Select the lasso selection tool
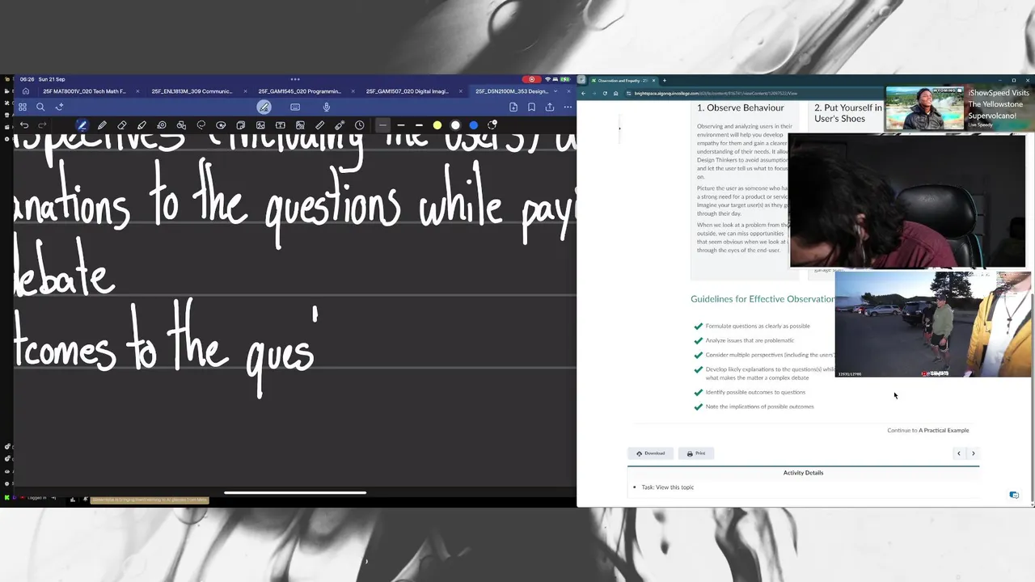This screenshot has height=582, width=1035. coord(201,125)
